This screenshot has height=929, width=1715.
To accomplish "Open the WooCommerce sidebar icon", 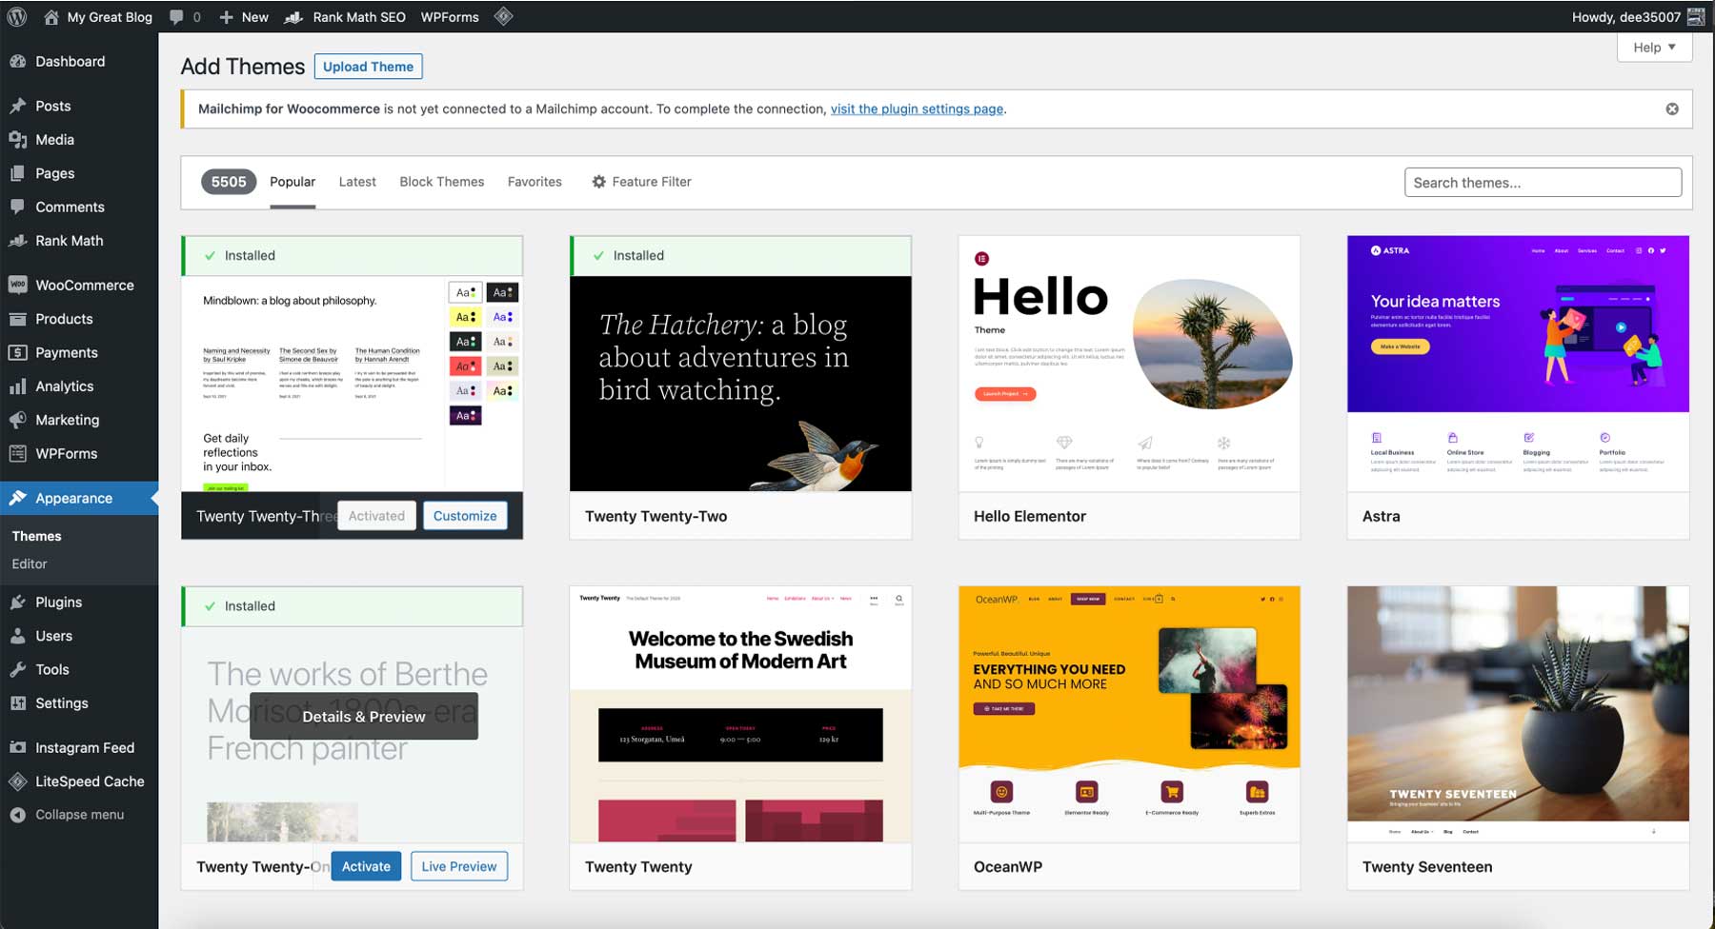I will coord(17,285).
